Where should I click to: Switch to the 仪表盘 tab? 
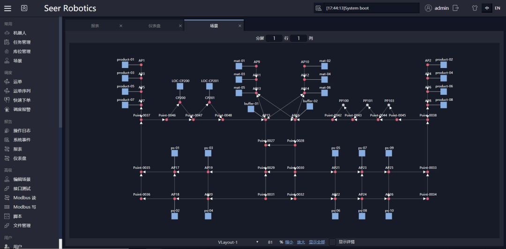point(154,26)
